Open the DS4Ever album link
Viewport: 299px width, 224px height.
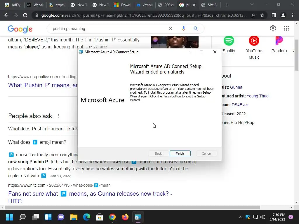pos(240,105)
